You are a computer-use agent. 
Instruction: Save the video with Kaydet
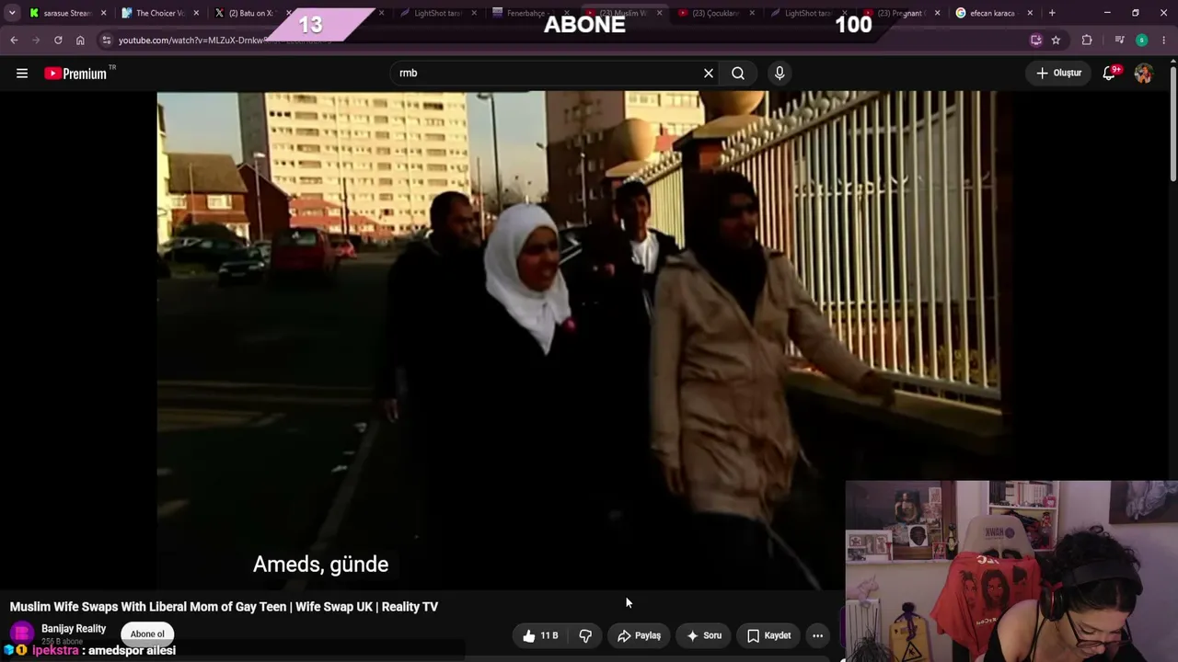click(769, 635)
